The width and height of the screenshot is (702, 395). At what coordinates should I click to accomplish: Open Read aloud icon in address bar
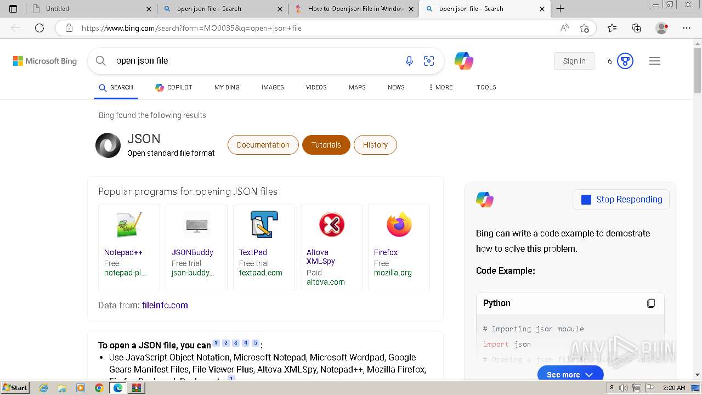click(x=564, y=28)
